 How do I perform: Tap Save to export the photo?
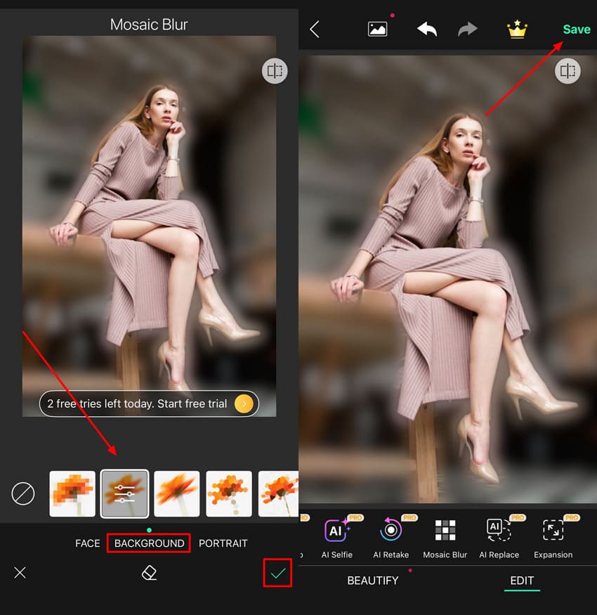(x=576, y=29)
